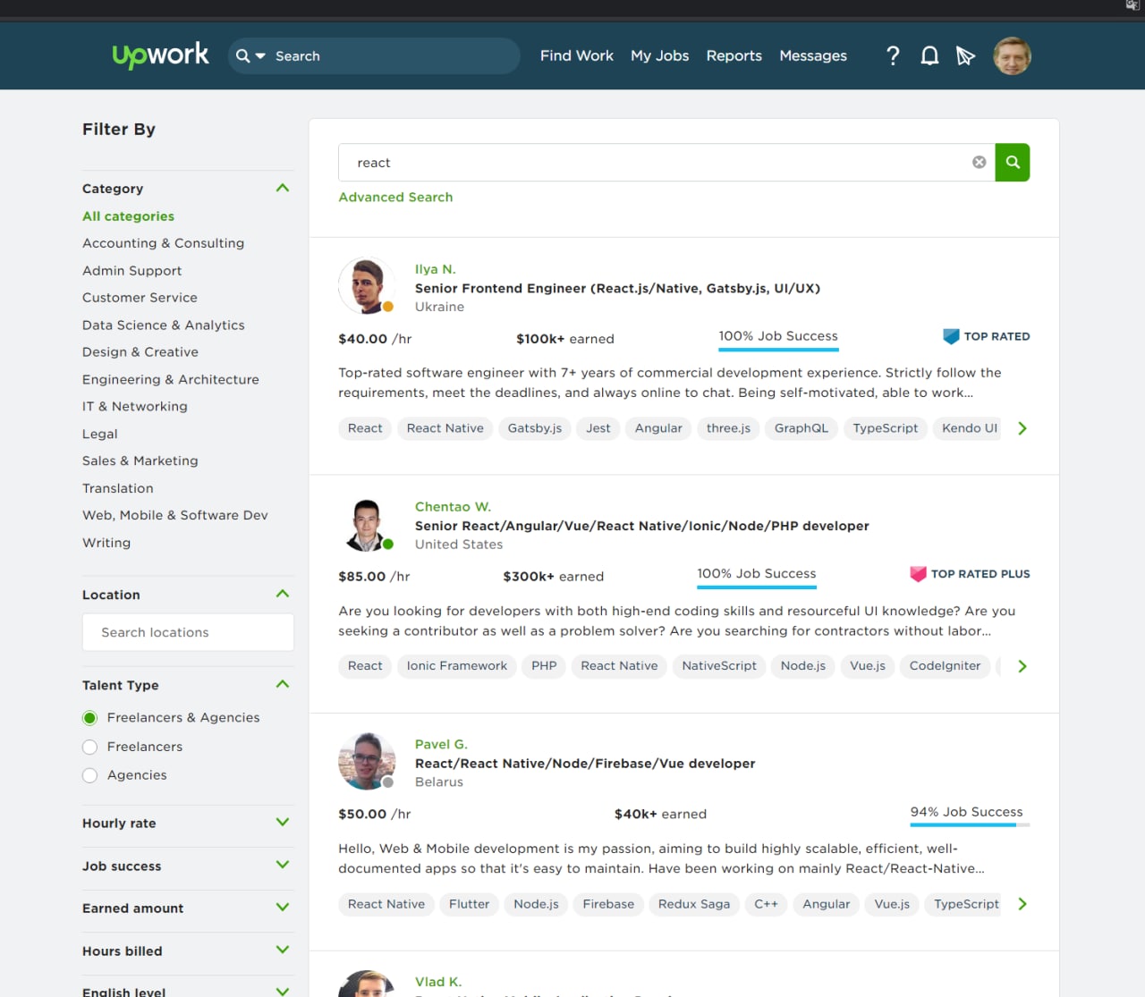
Task: Click the GraphQL skill tag
Action: point(801,428)
